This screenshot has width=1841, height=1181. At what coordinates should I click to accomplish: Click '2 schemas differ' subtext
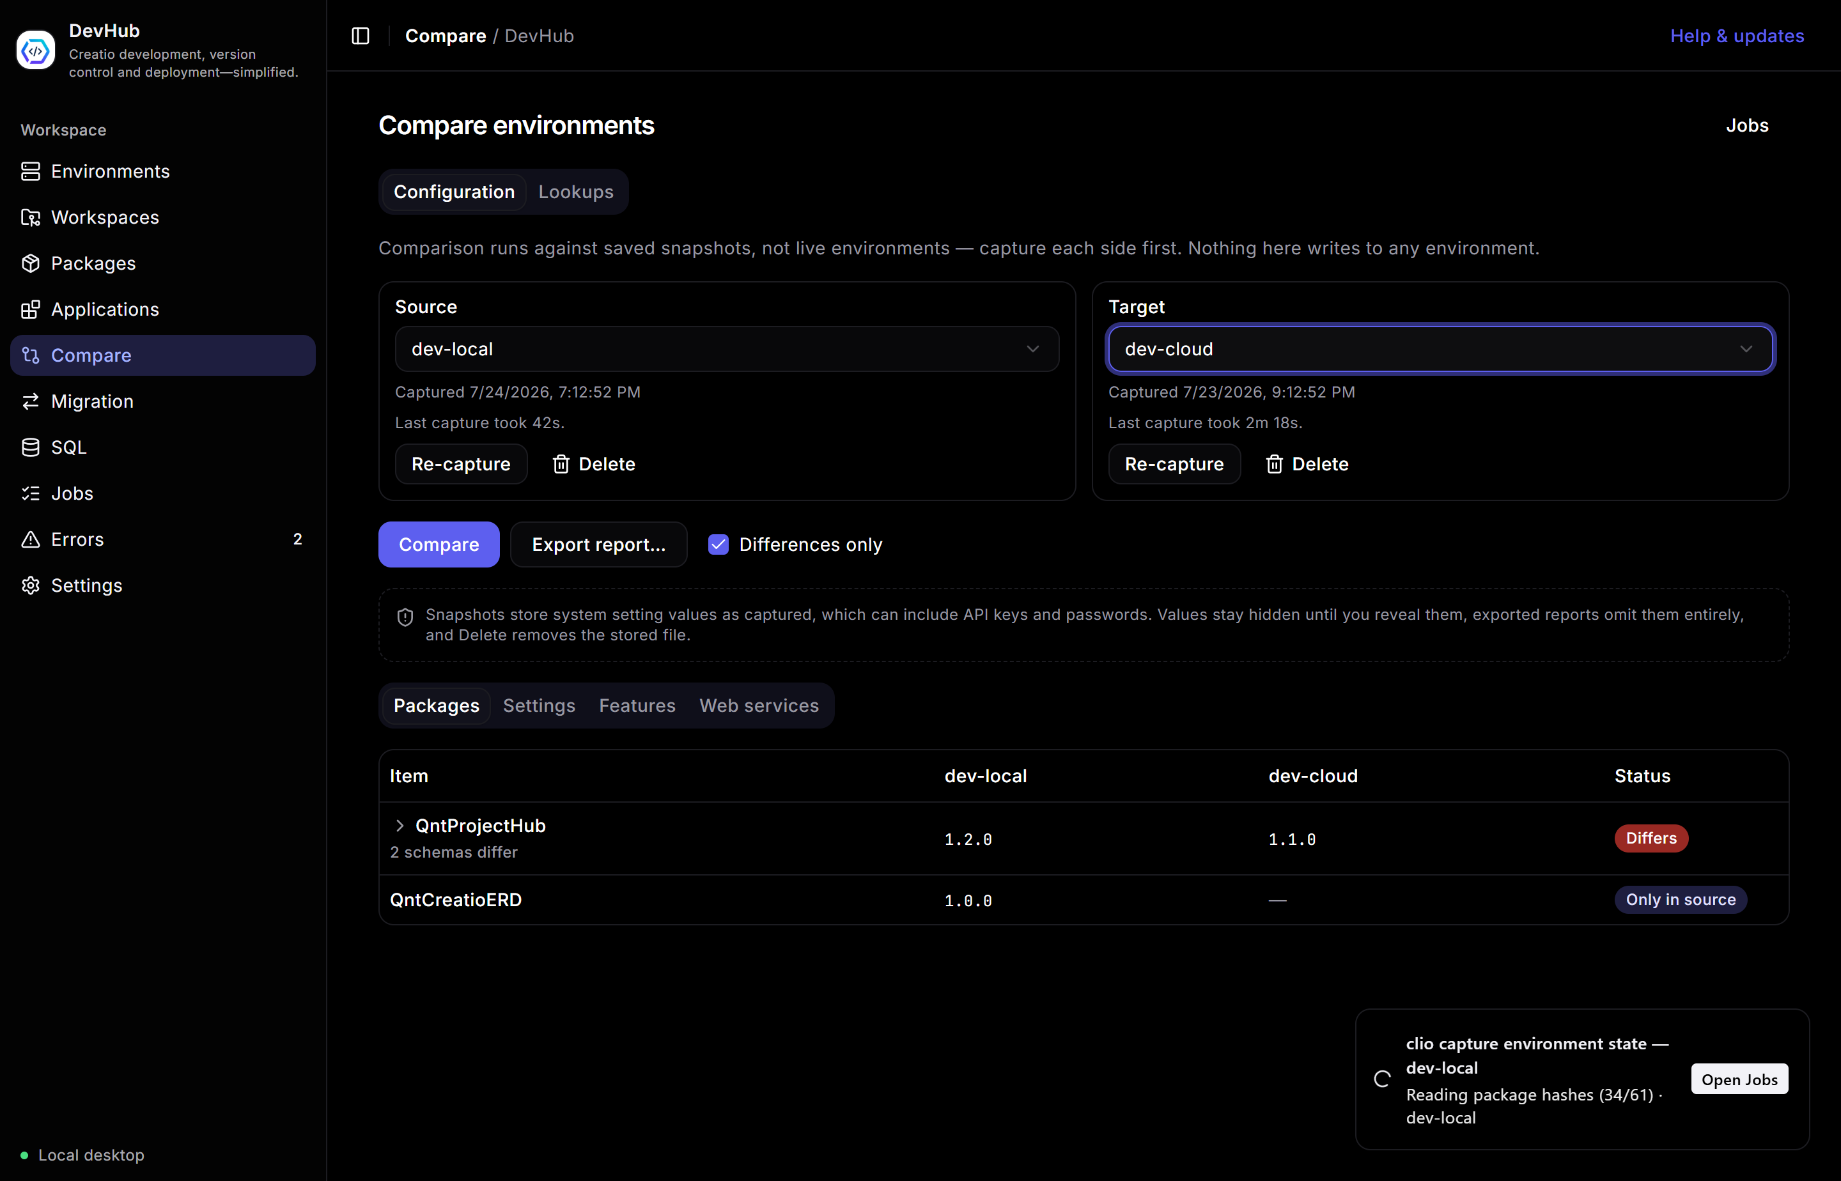[x=453, y=852]
